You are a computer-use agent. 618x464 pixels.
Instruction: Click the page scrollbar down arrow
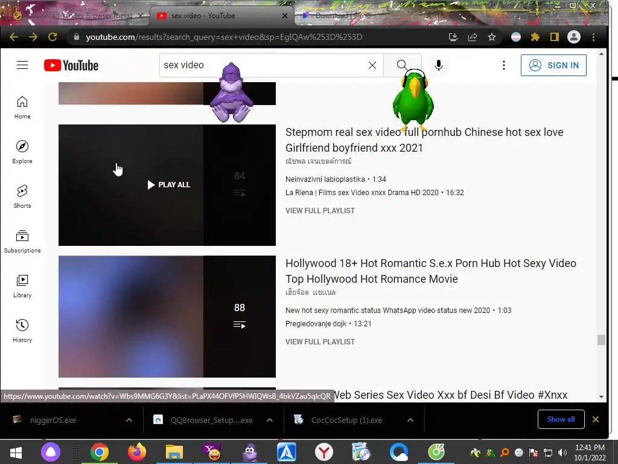(x=601, y=396)
